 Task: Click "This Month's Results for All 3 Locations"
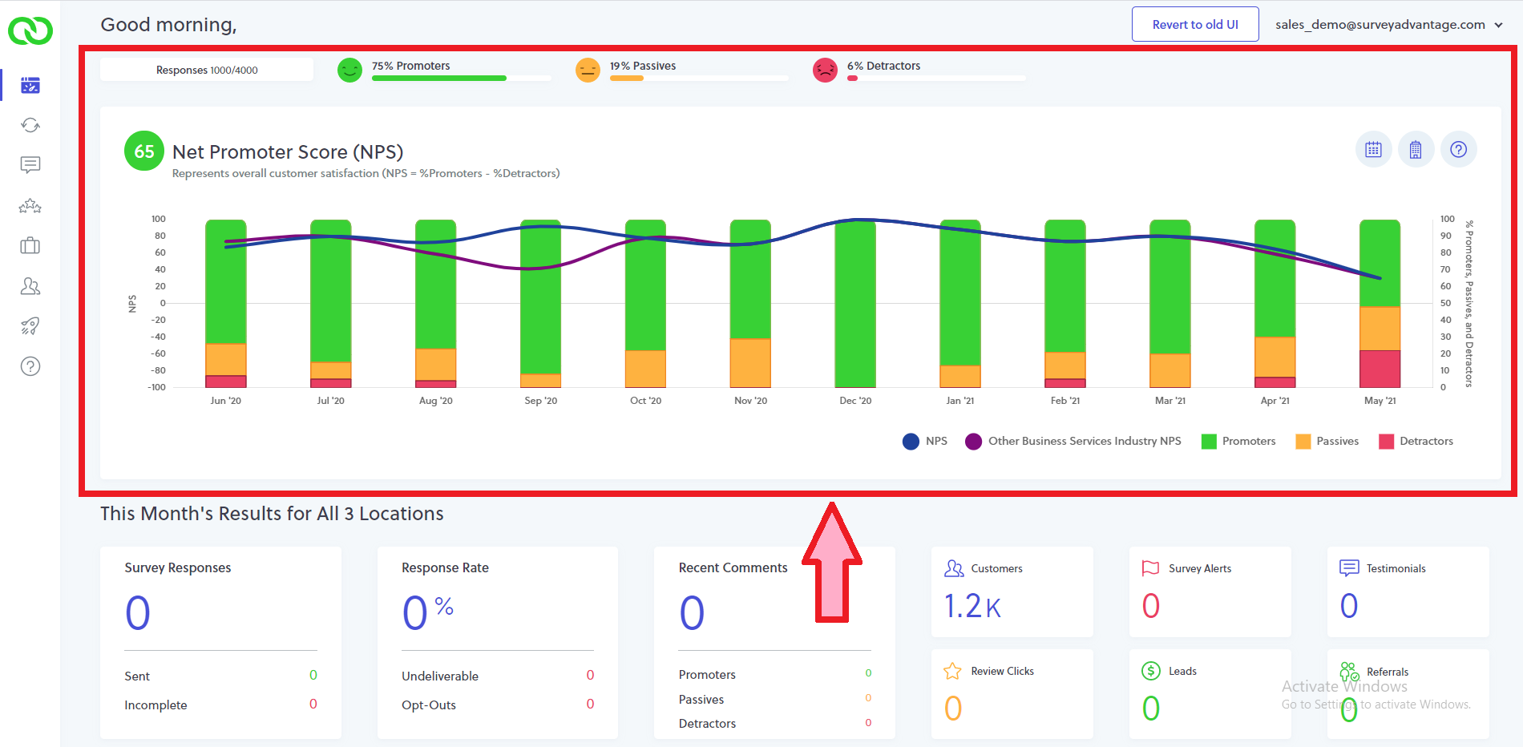pyautogui.click(x=272, y=514)
